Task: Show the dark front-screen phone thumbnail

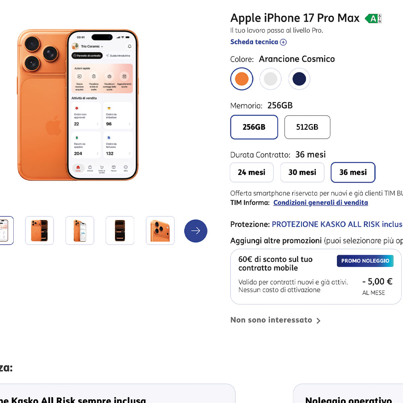Action: [120, 231]
